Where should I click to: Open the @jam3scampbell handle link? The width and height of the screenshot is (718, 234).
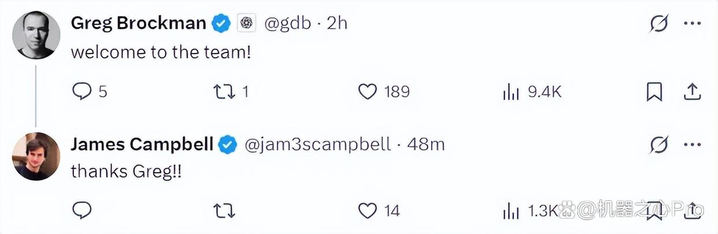pyautogui.click(x=318, y=144)
